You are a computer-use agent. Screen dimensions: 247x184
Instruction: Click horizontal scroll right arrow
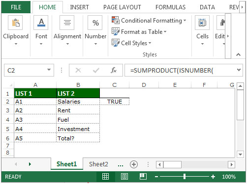[x=231, y=164]
